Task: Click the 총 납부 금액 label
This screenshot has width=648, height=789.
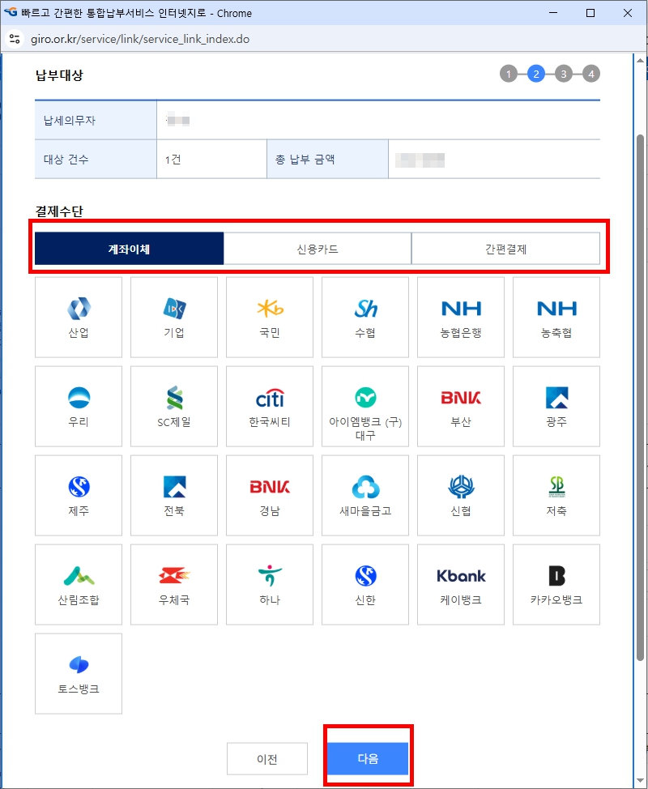Action: tap(305, 160)
